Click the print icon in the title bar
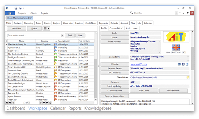 coord(20,8)
